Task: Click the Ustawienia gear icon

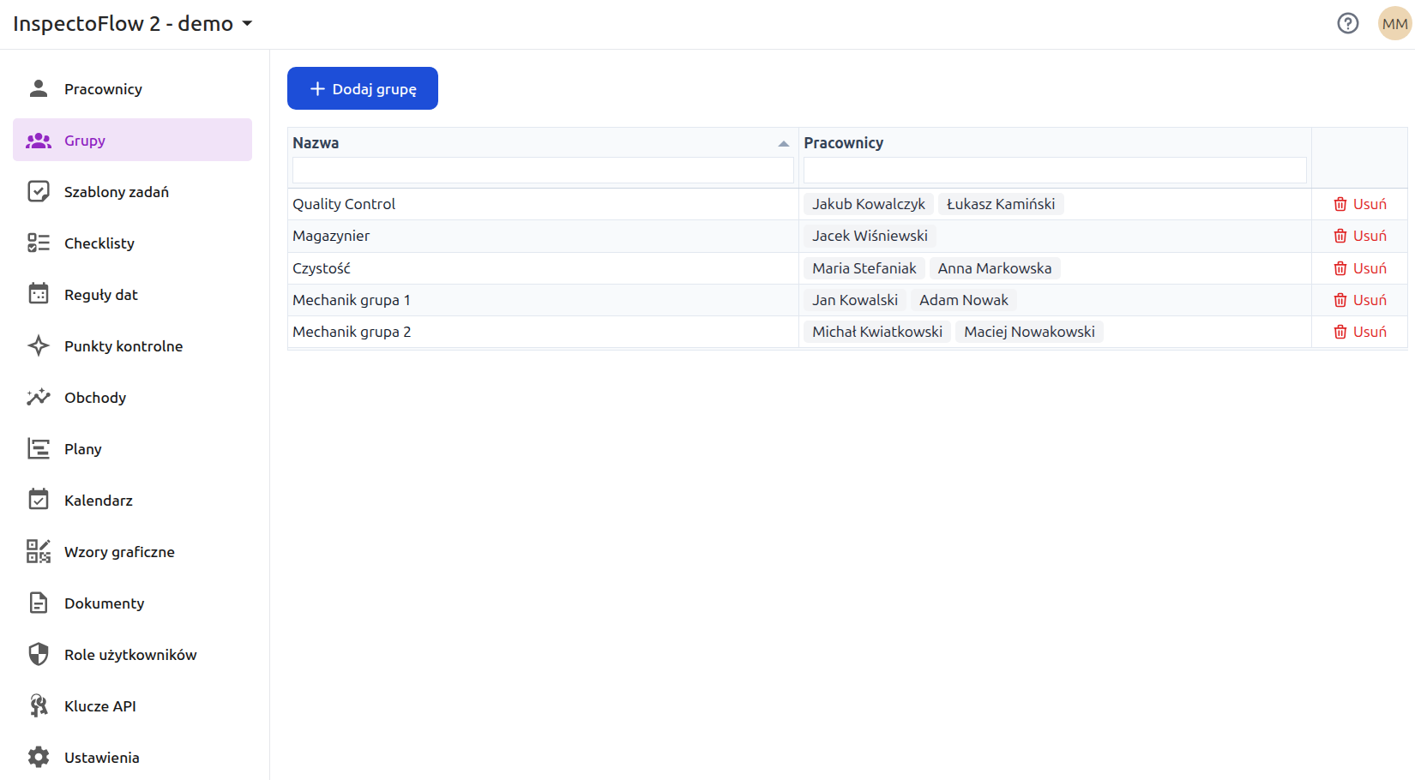Action: (39, 758)
